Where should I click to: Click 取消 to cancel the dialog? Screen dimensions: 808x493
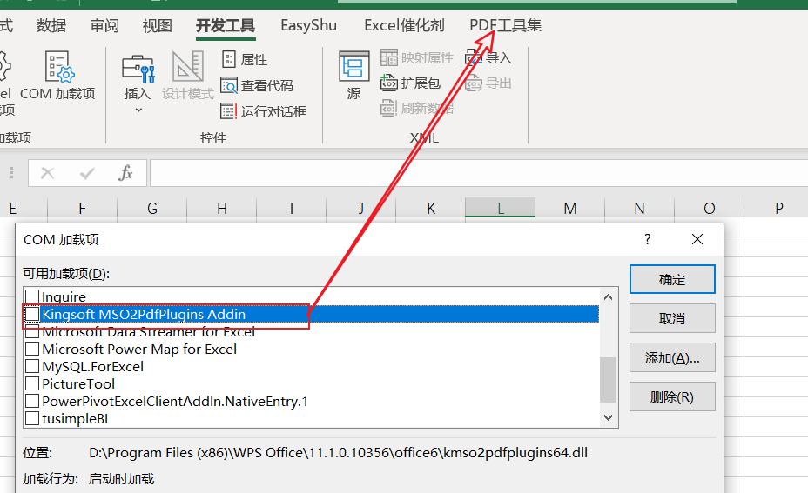point(672,318)
